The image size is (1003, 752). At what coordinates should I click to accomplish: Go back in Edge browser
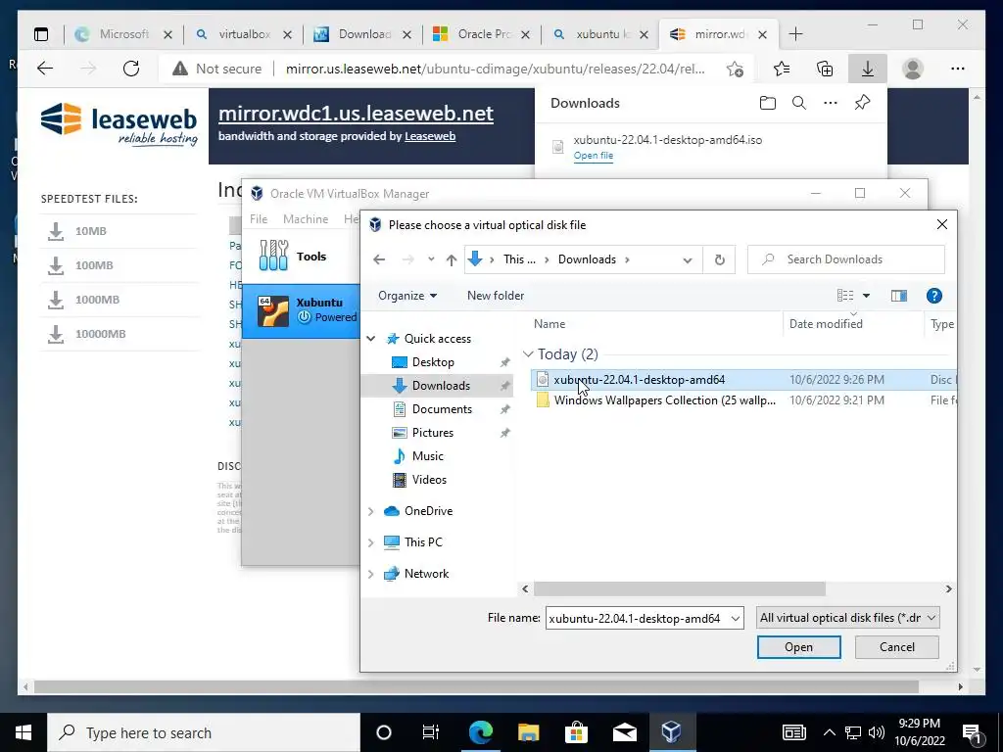pos(45,69)
